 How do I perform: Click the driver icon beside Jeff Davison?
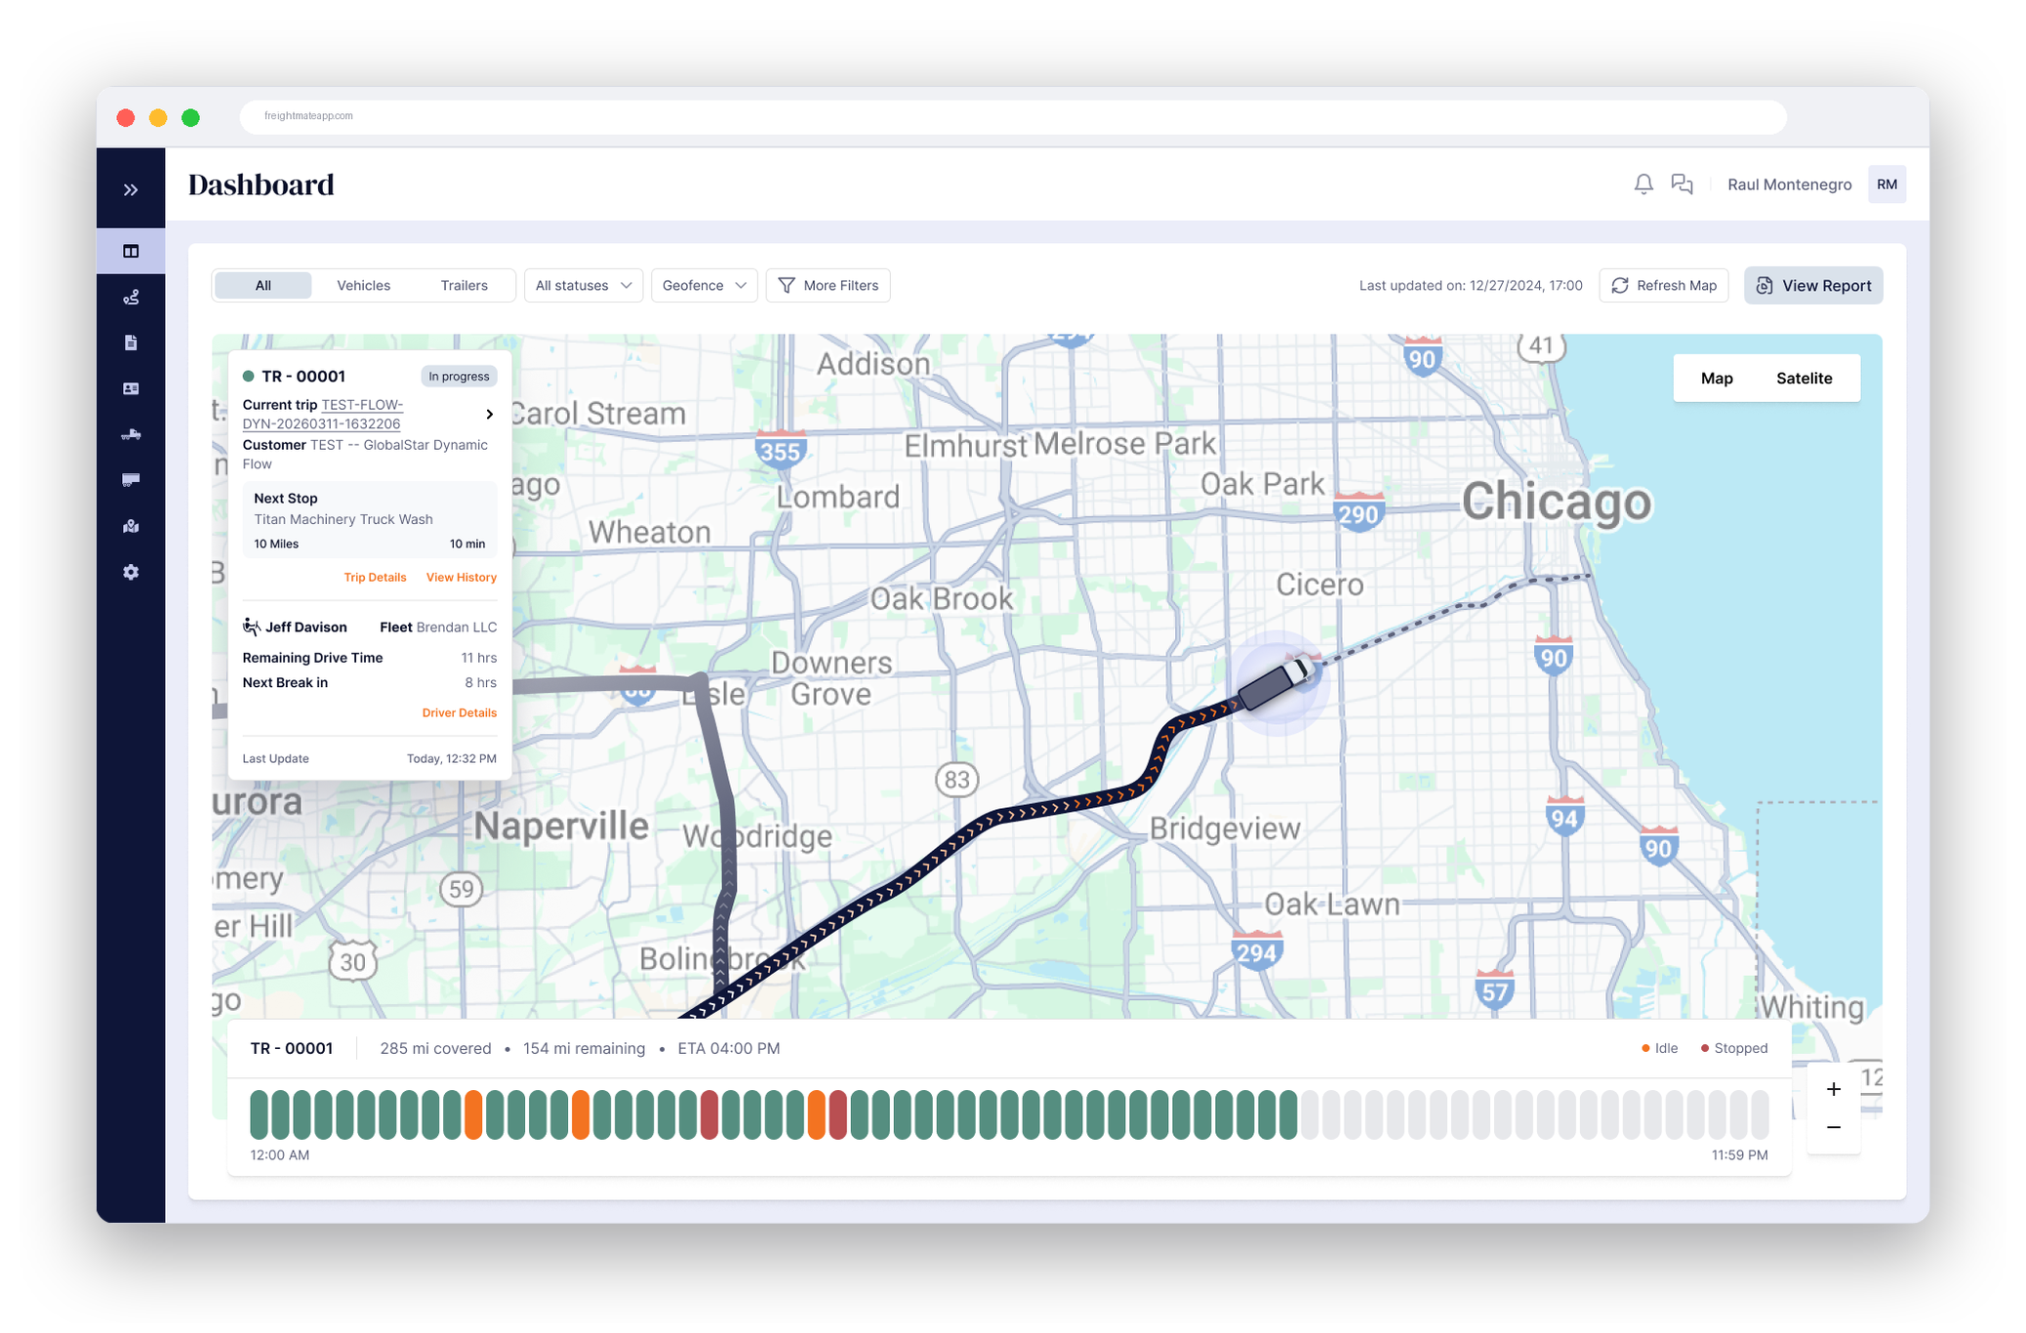click(251, 626)
